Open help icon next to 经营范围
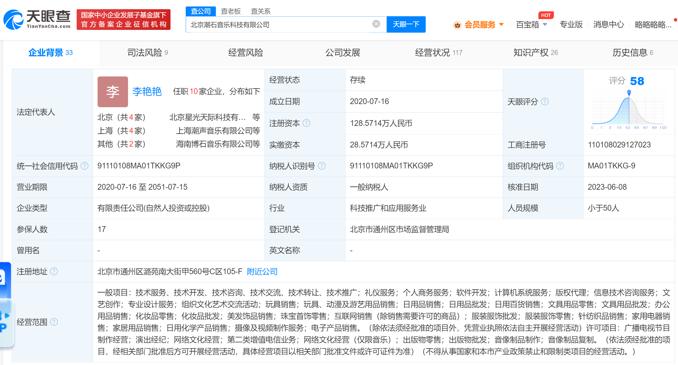The height and width of the screenshot is (365, 678). point(54,322)
